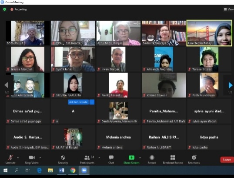Open the Participants panel icon

(x=87, y=158)
